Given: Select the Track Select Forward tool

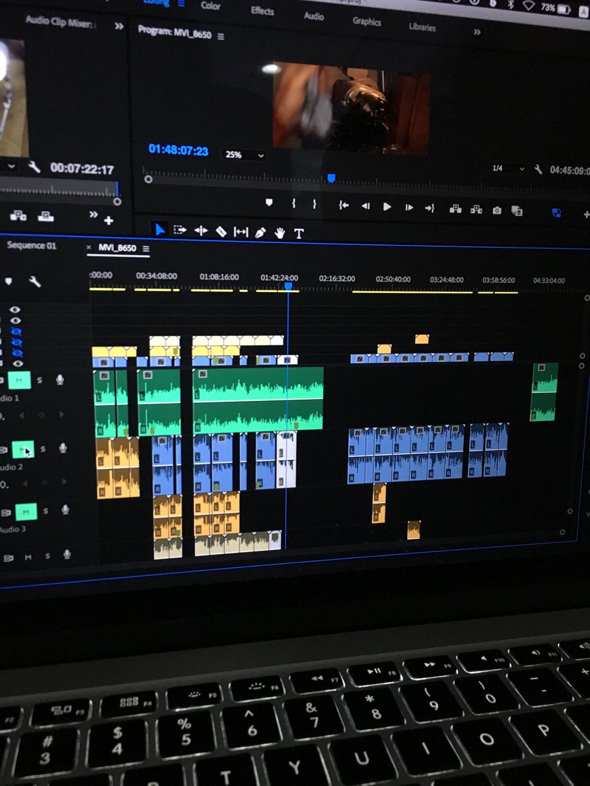Looking at the screenshot, I should tap(180, 230).
